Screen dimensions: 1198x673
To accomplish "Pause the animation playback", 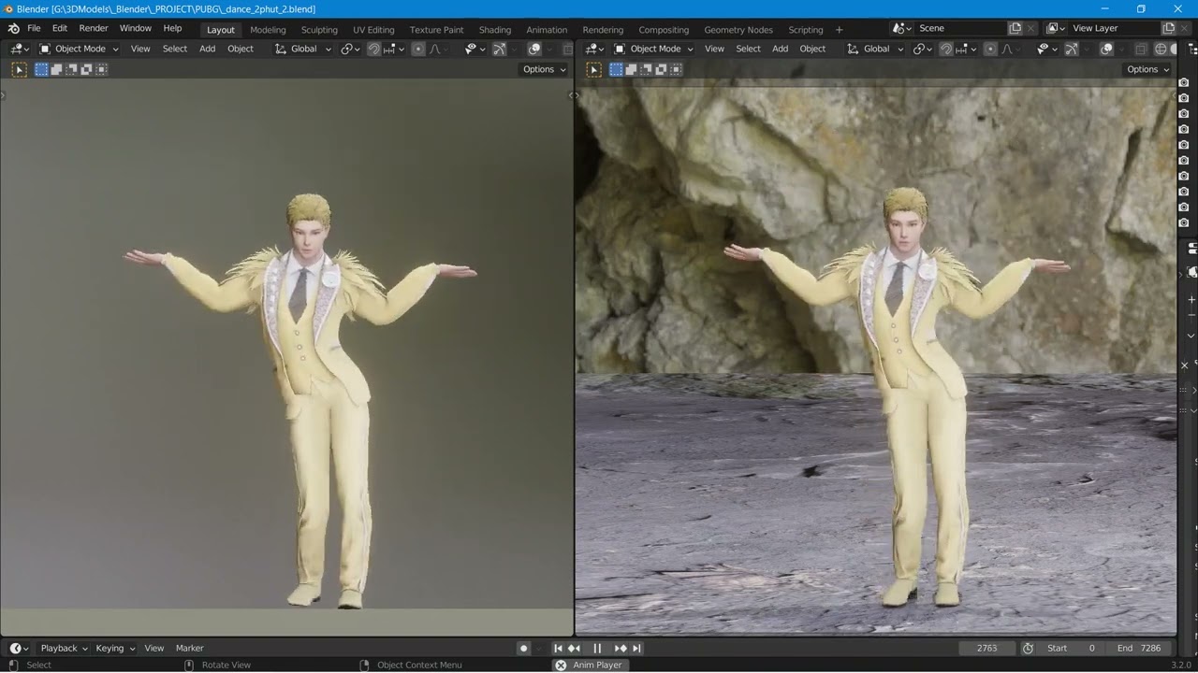I will click(597, 648).
